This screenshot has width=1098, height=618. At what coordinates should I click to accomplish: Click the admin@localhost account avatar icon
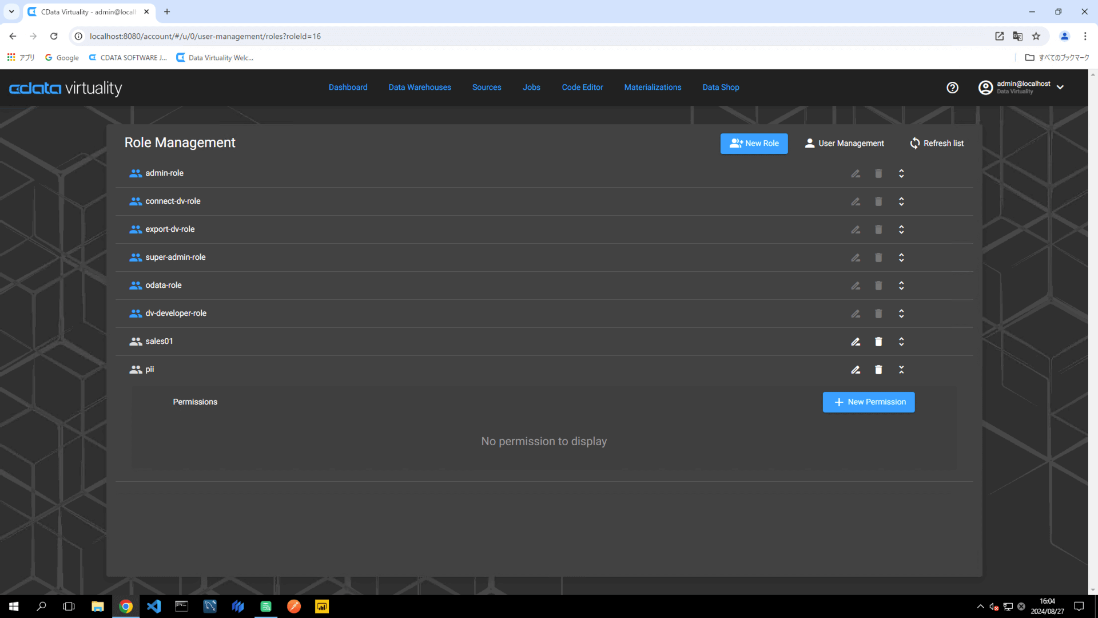pyautogui.click(x=985, y=88)
